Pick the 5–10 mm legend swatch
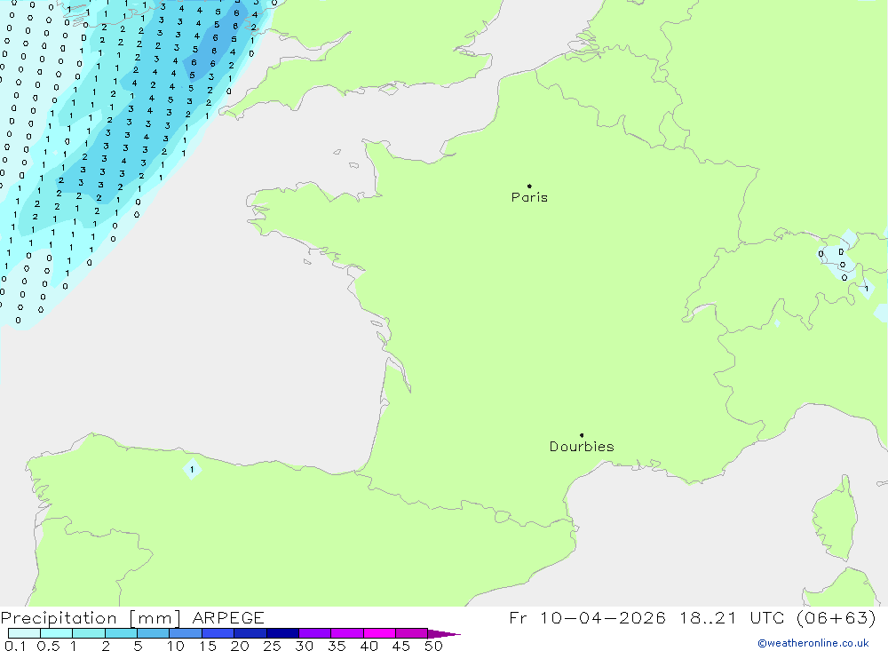 click(154, 633)
